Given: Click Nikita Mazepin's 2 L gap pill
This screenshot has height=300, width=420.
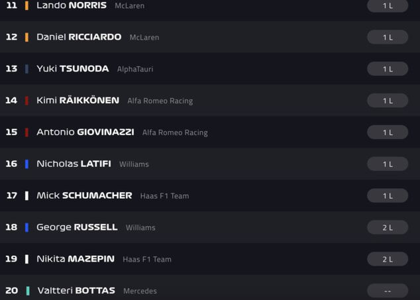Looking at the screenshot, I should pos(388,259).
